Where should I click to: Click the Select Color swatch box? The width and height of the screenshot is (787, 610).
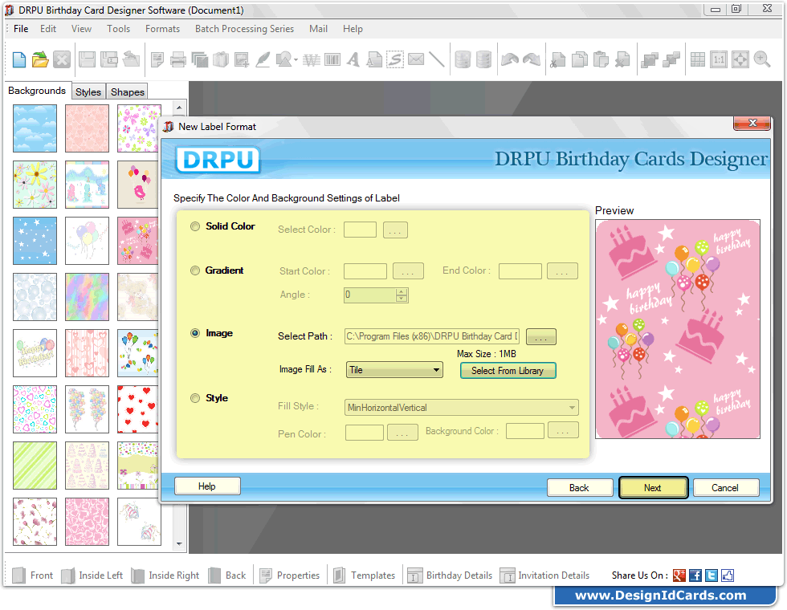(360, 230)
